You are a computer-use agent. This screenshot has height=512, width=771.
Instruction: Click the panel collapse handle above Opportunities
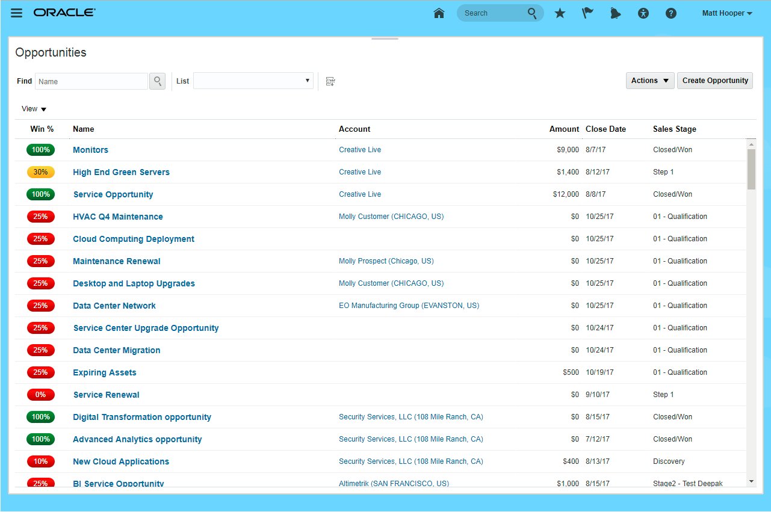tap(385, 39)
